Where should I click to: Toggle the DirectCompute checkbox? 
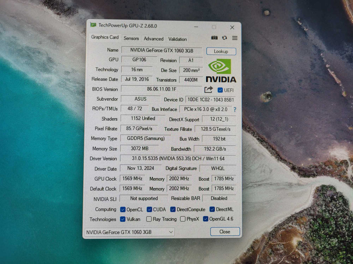[x=173, y=209]
